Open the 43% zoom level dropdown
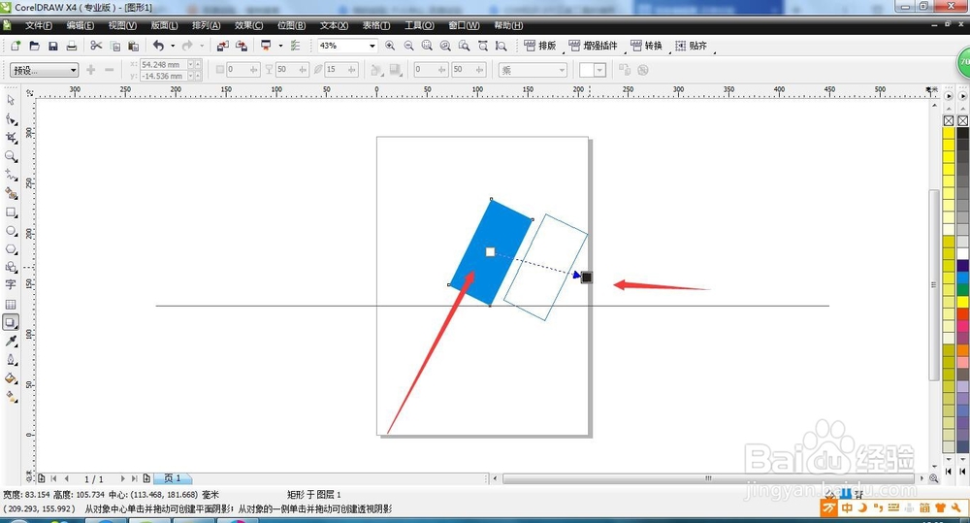Viewport: 970px width, 523px height. point(372,46)
